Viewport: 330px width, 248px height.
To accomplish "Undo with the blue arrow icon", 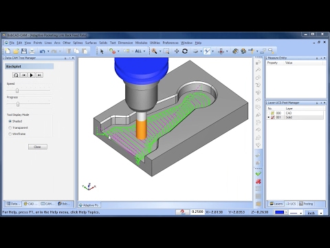I will 42,51.
